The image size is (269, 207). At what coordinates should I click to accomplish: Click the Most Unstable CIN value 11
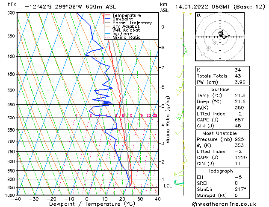pos(237,164)
